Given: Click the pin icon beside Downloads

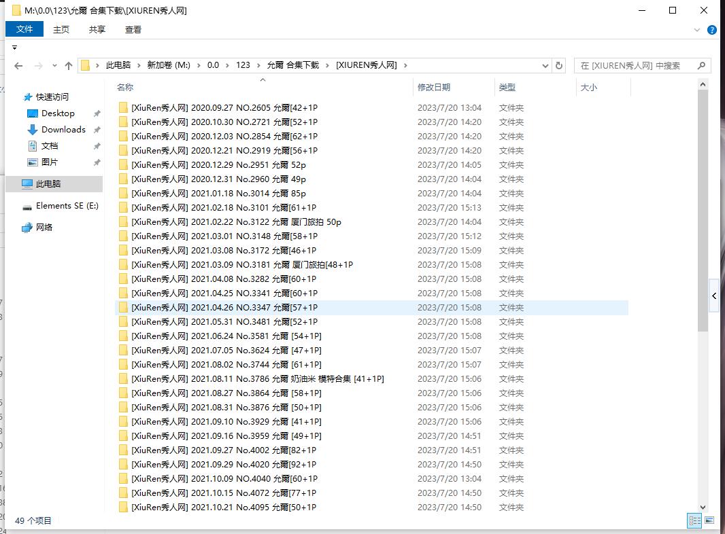Looking at the screenshot, I should click(97, 130).
